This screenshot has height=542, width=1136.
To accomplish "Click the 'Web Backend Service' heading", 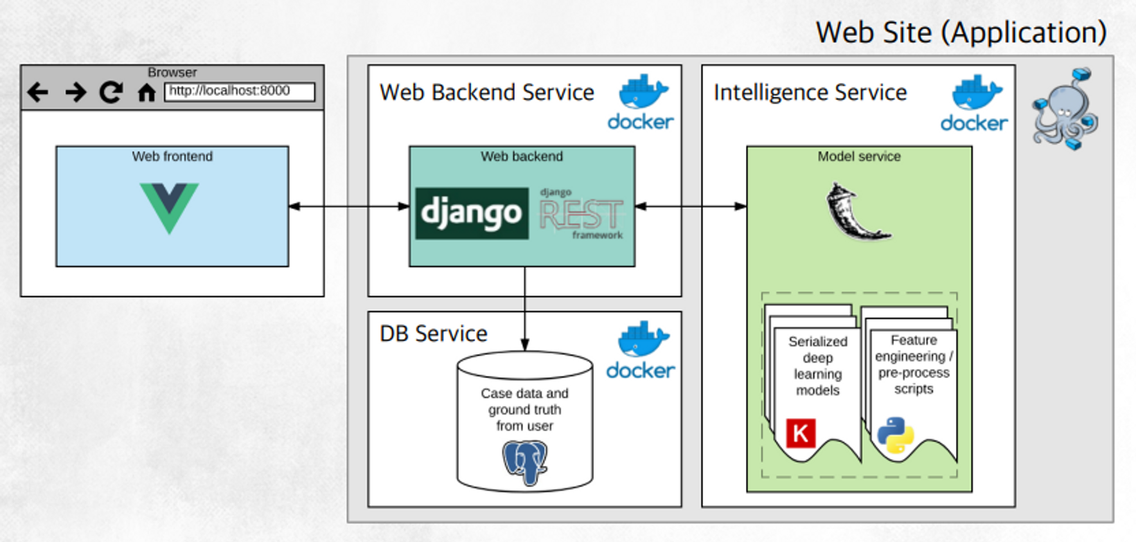I will [487, 92].
